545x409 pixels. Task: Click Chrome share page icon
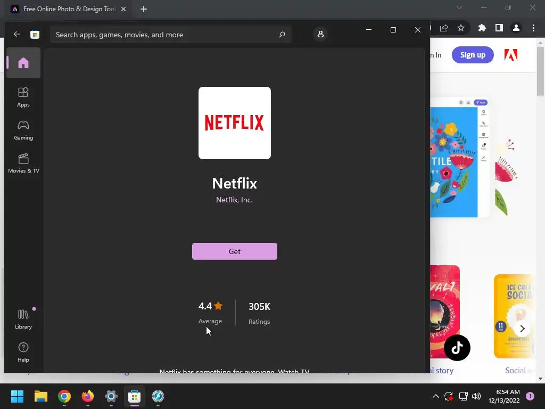click(444, 28)
